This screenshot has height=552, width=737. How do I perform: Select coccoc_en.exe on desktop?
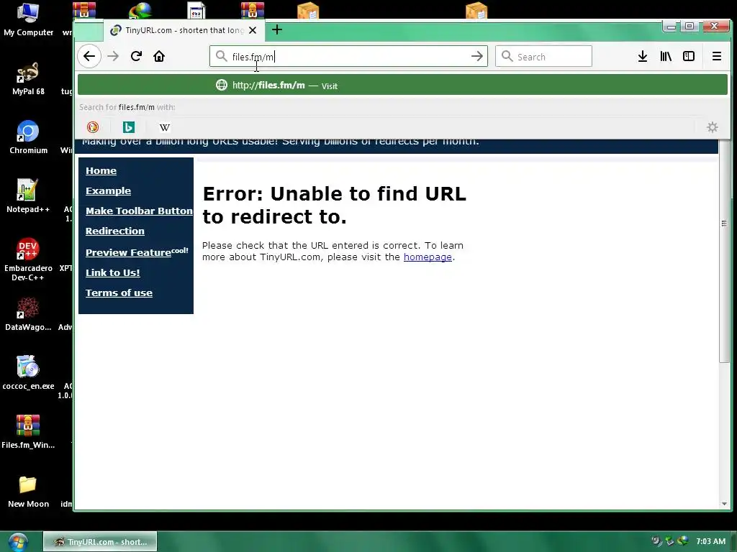click(x=28, y=373)
